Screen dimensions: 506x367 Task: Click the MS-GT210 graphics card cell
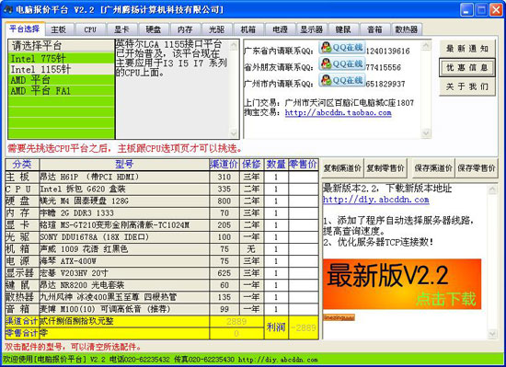[x=124, y=224]
